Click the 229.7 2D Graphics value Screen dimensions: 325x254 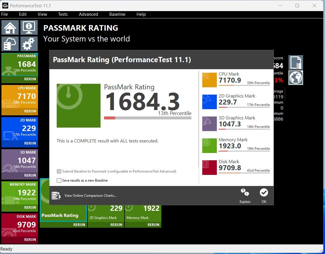click(x=228, y=102)
